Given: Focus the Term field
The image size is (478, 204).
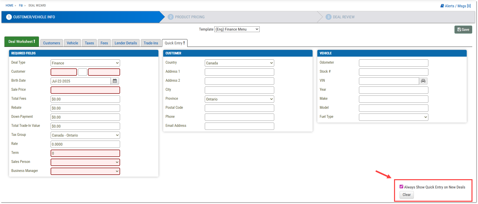Looking at the screenshot, I should click(85, 153).
